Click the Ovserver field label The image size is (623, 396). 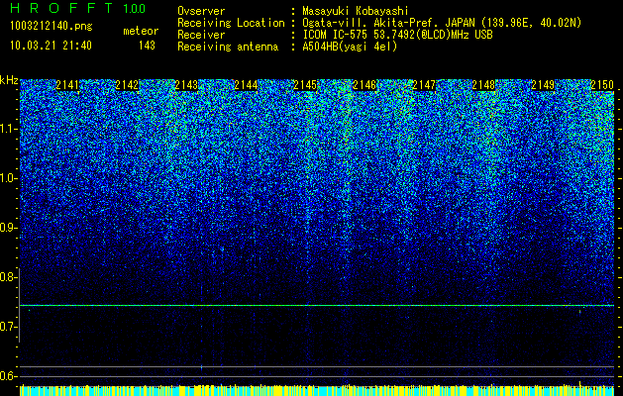click(201, 11)
